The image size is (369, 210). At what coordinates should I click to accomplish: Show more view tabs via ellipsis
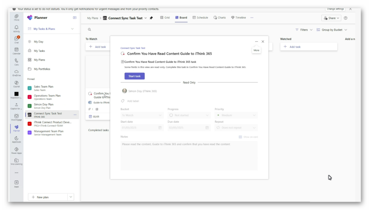tap(252, 18)
